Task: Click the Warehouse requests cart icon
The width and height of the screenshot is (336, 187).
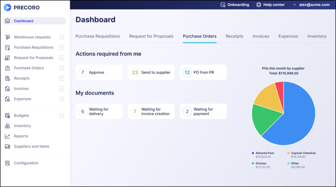Action: click(8, 37)
